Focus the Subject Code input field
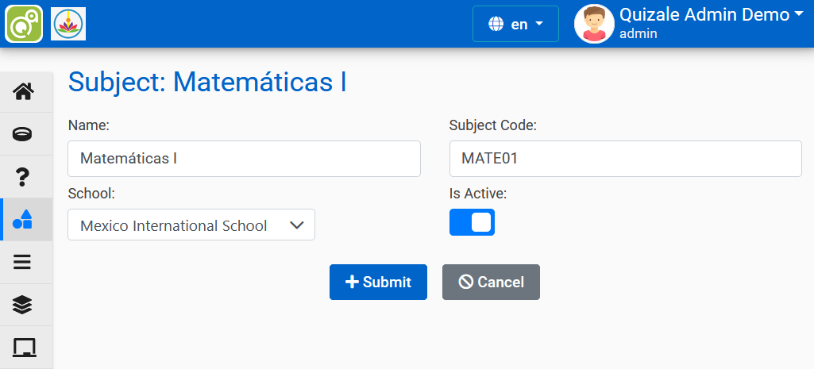The height and width of the screenshot is (369, 814). [x=625, y=159]
